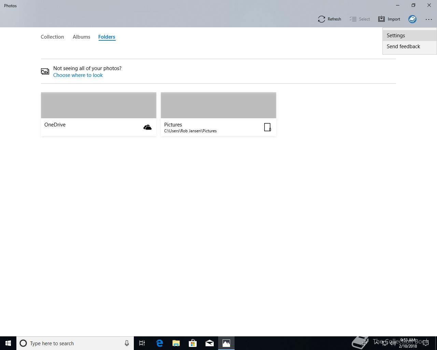This screenshot has height=350, width=437.
Task: Open the Pictures folder tile
Action: click(x=218, y=114)
